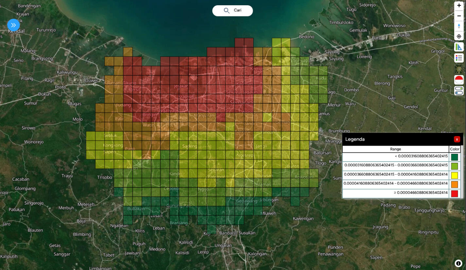
Task: Click the yellow legend color swatch
Action: click(x=454, y=175)
